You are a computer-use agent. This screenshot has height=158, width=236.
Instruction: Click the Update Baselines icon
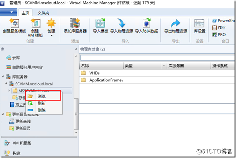pyautogui.click(x=12, y=121)
